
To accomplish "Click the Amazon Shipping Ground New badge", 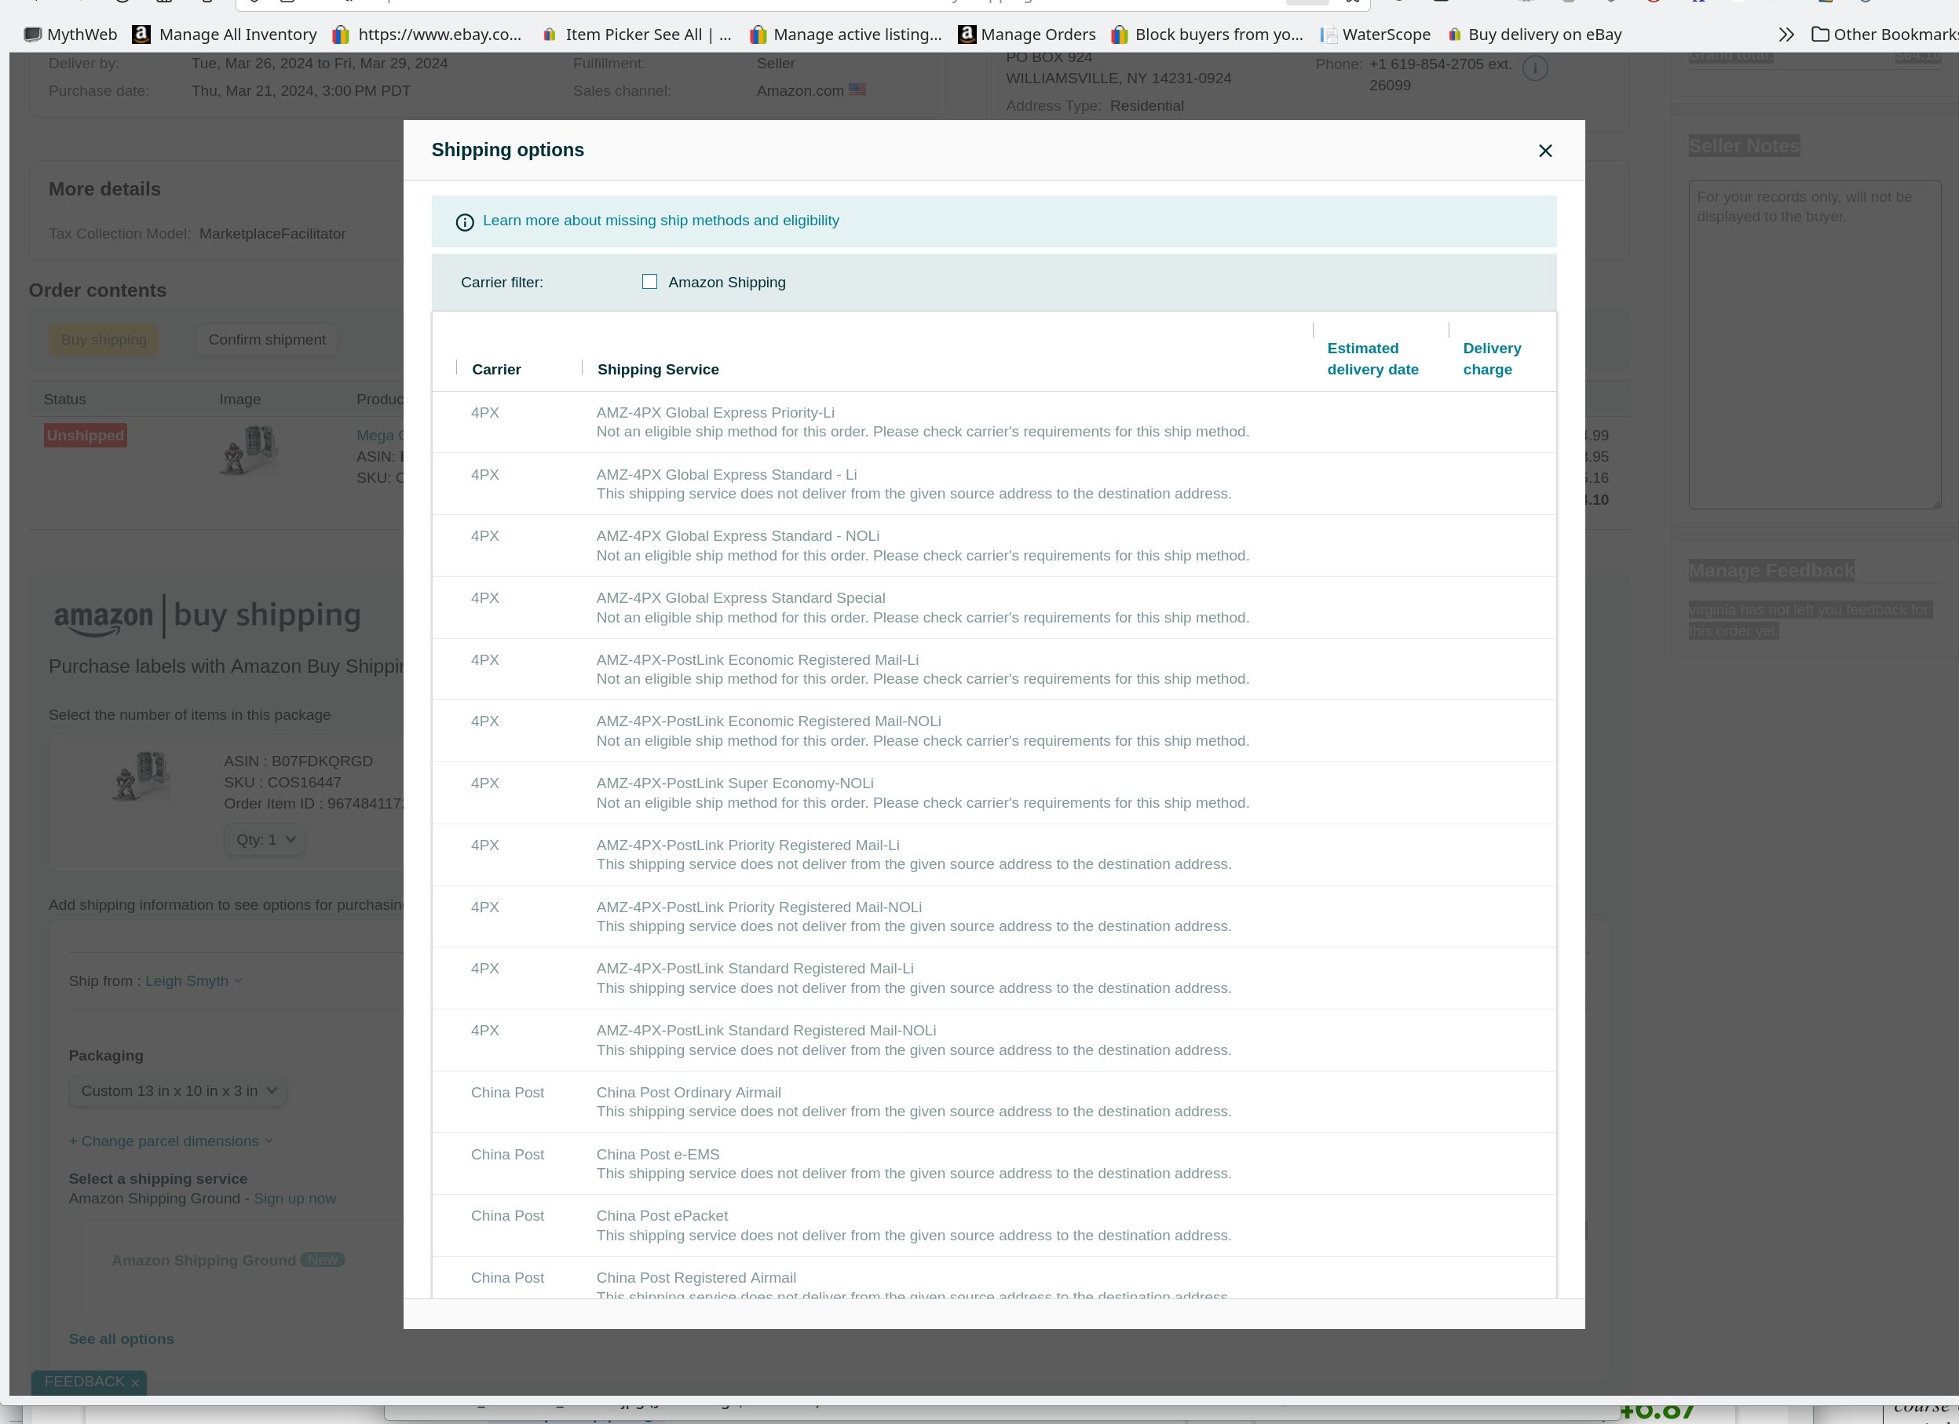I will click(x=322, y=1260).
